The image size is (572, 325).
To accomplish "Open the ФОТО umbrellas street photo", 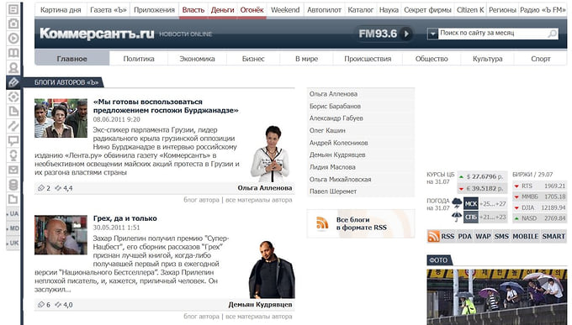I will click(497, 297).
